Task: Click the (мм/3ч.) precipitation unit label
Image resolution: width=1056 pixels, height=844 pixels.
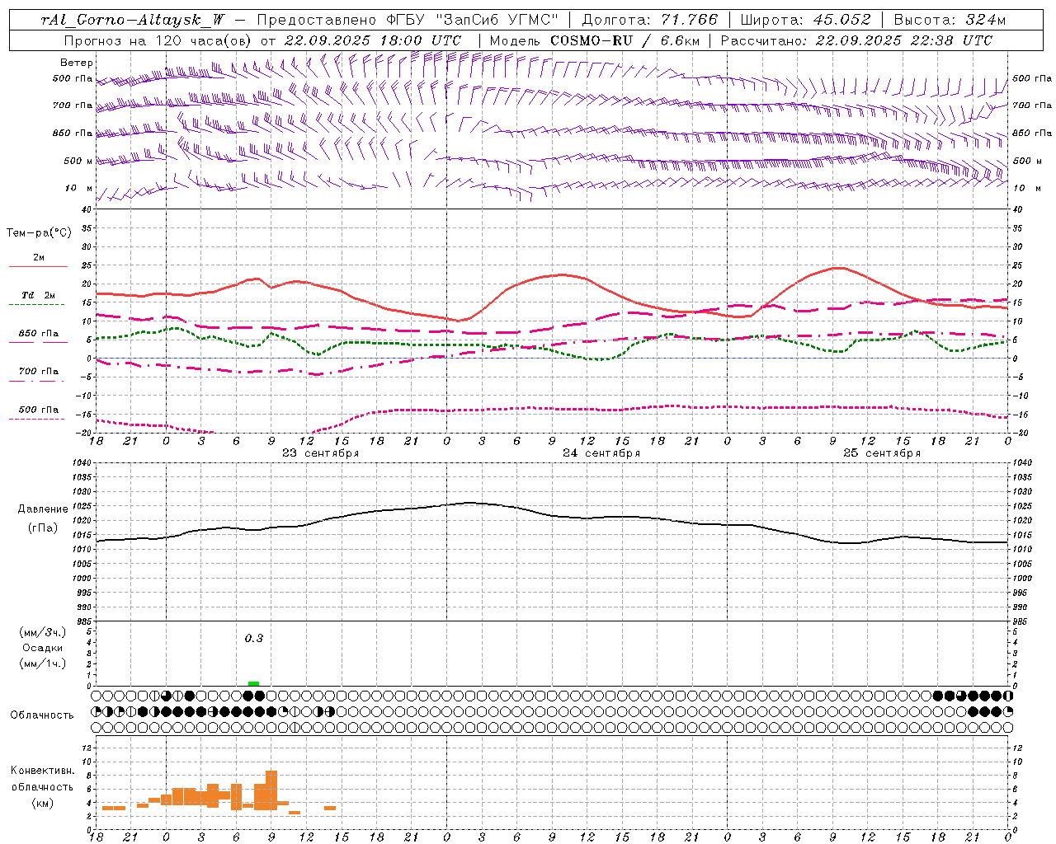Action: [43, 632]
